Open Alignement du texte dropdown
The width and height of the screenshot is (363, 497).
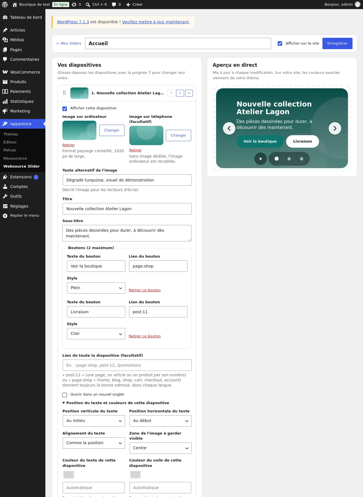(x=94, y=443)
